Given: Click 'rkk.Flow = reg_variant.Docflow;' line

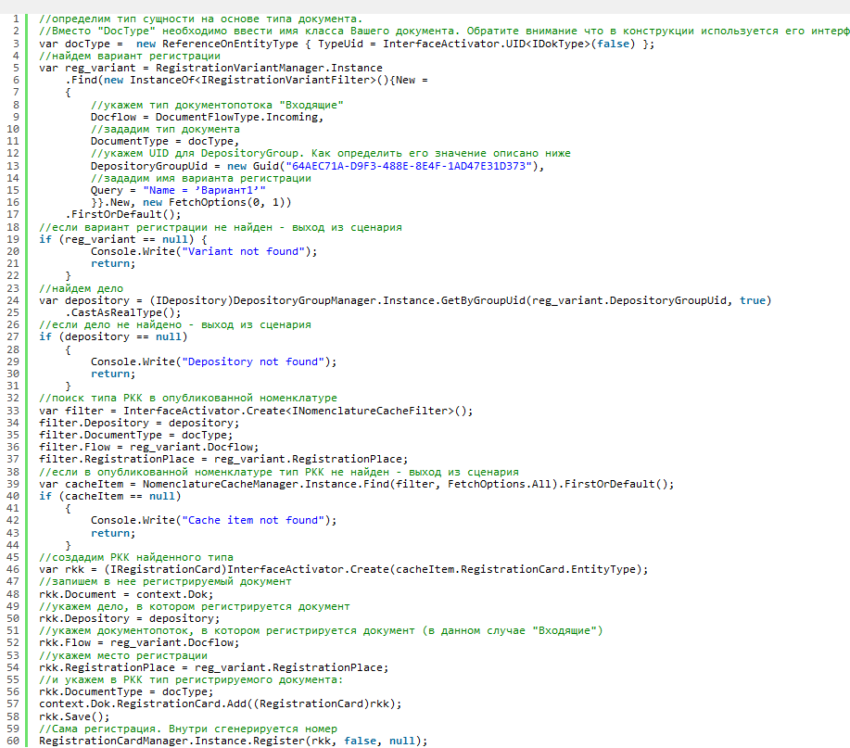Looking at the screenshot, I should 139,643.
